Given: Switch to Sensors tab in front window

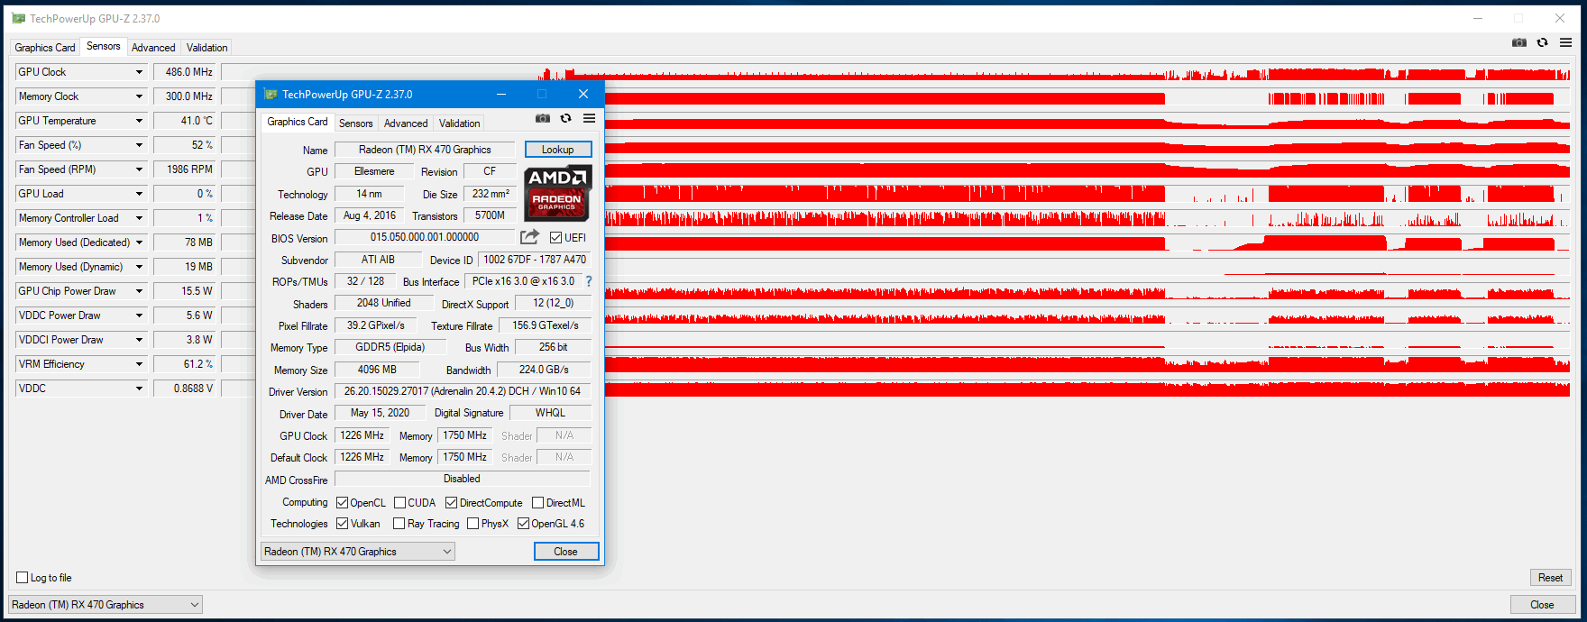Looking at the screenshot, I should [355, 123].
